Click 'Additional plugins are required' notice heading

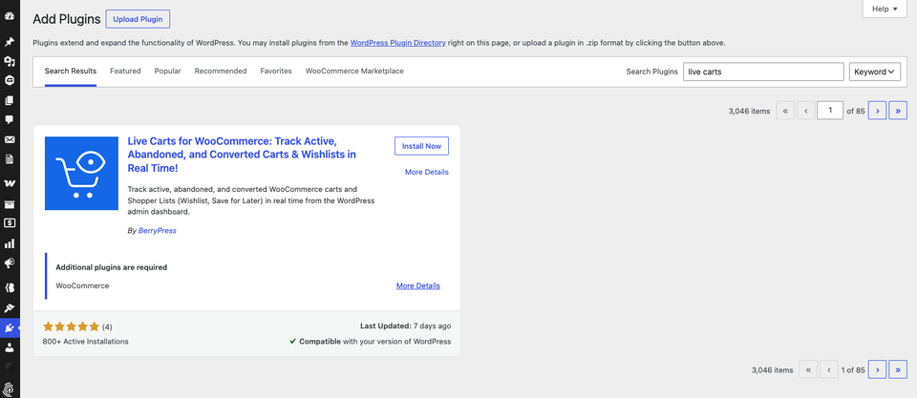[111, 267]
